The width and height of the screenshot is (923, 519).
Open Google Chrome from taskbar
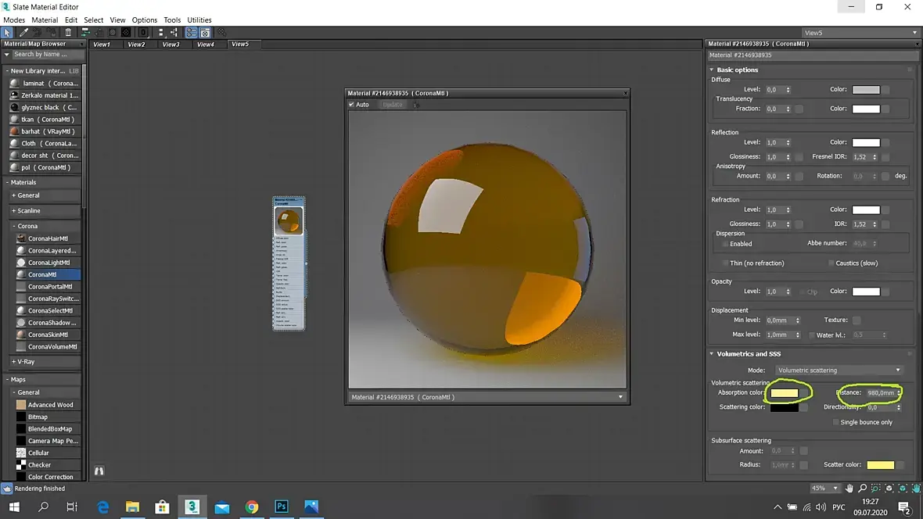[252, 506]
